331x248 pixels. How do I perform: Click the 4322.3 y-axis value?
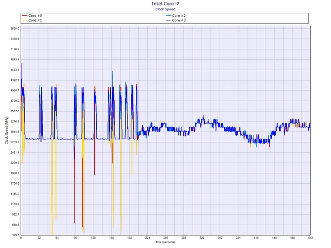click(15, 80)
